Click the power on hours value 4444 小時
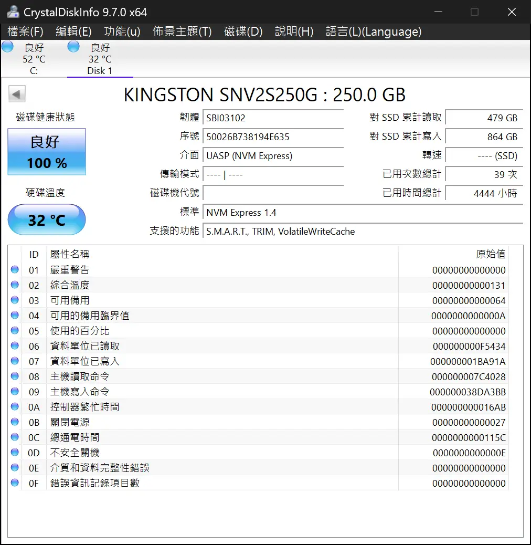The width and height of the screenshot is (531, 545). click(484, 193)
